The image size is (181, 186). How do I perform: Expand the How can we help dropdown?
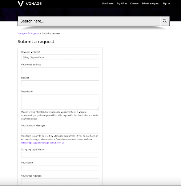pos(60,57)
